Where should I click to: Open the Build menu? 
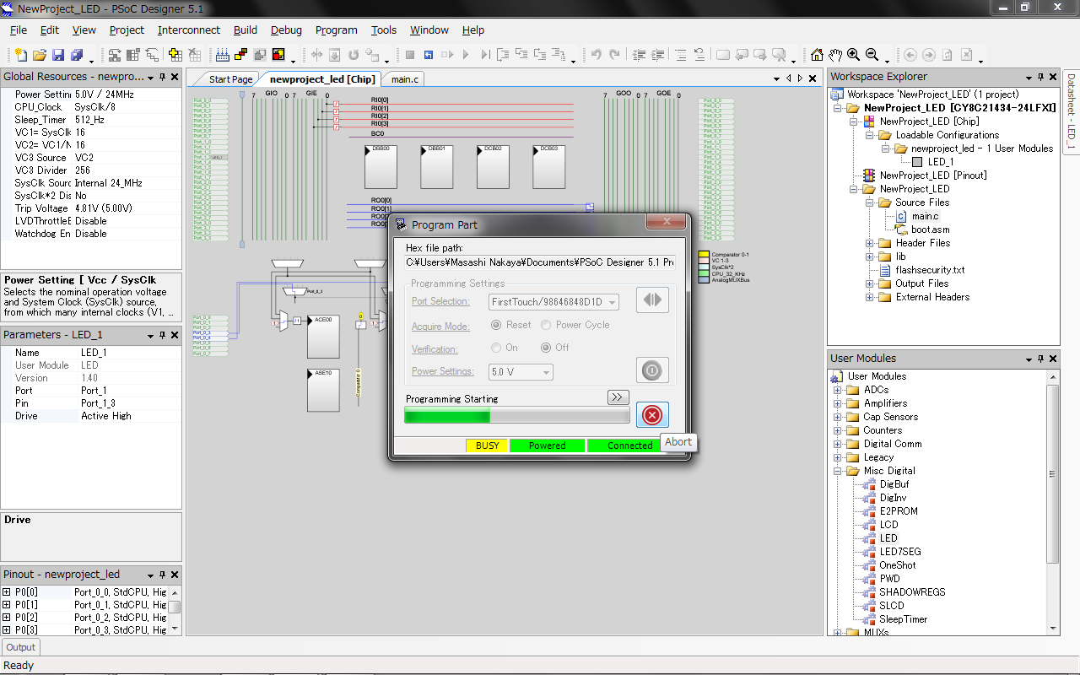246,30
